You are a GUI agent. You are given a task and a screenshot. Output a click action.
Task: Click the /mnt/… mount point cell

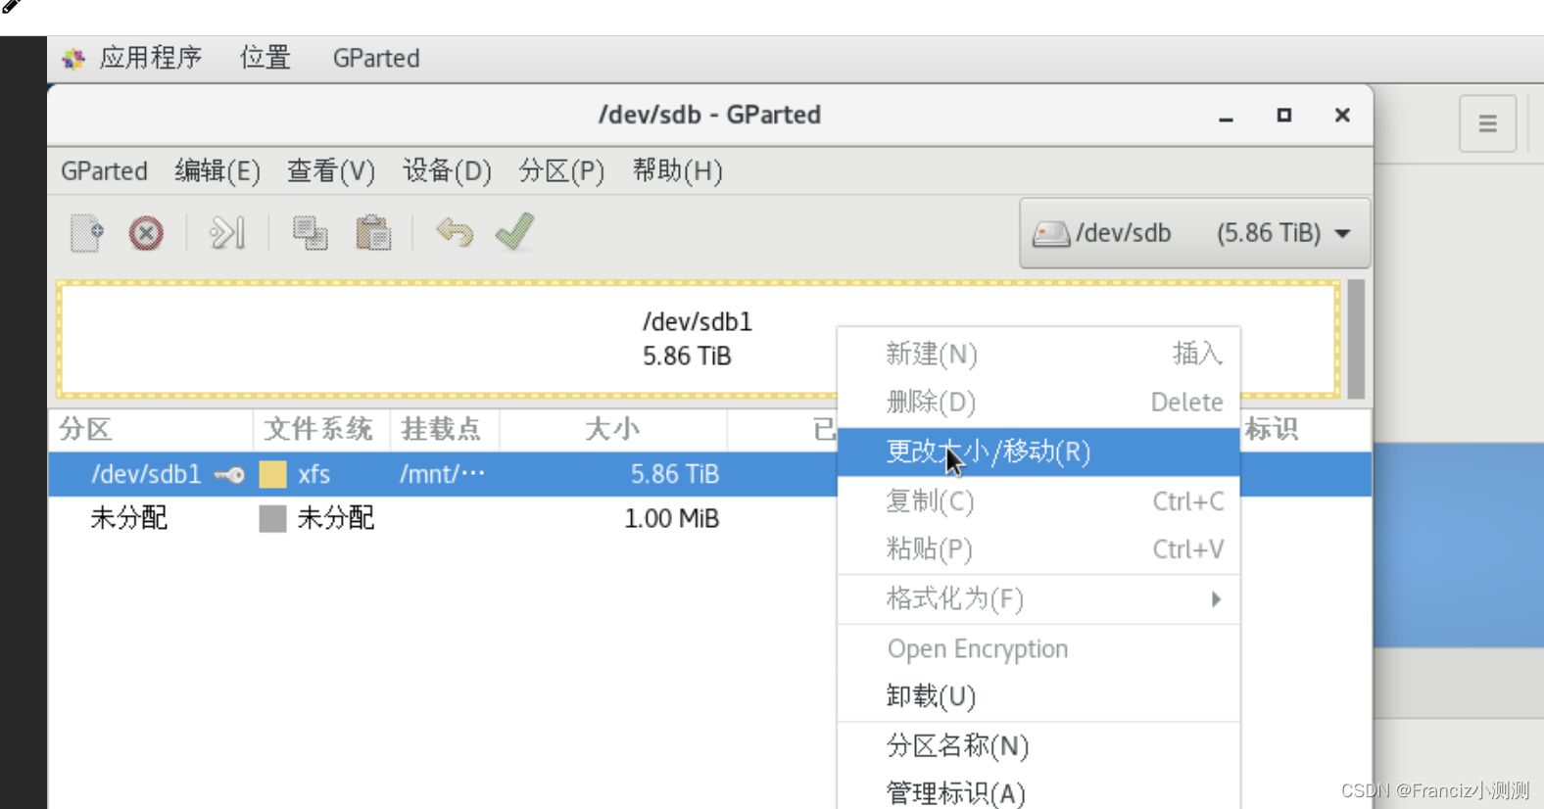pyautogui.click(x=442, y=474)
